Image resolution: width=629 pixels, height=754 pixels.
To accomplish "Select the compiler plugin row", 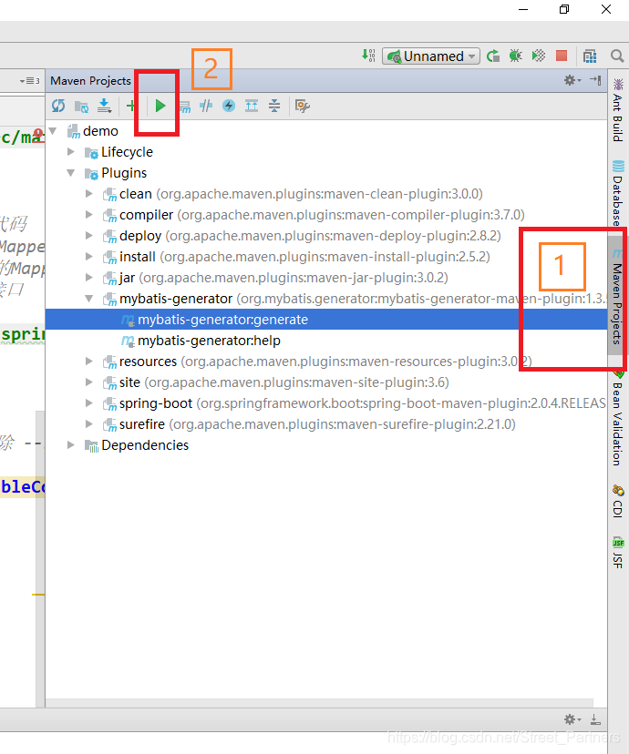I will pyautogui.click(x=326, y=215).
